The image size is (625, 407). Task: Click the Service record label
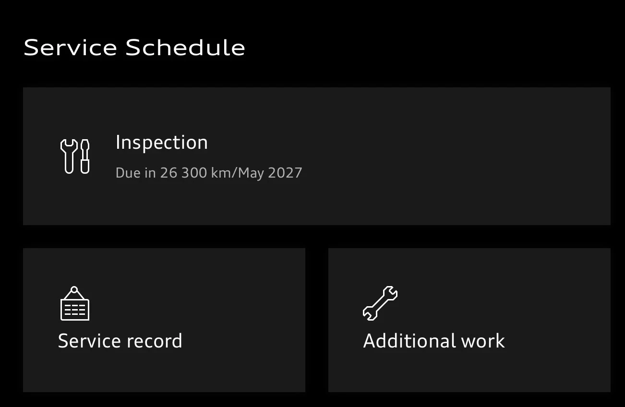click(x=120, y=341)
